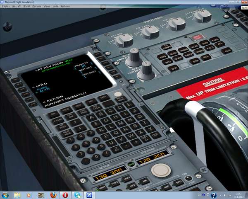Push the red EMER CANC guarded button
Image resolution: width=248 pixels, height=199 pixels.
pos(197,37)
